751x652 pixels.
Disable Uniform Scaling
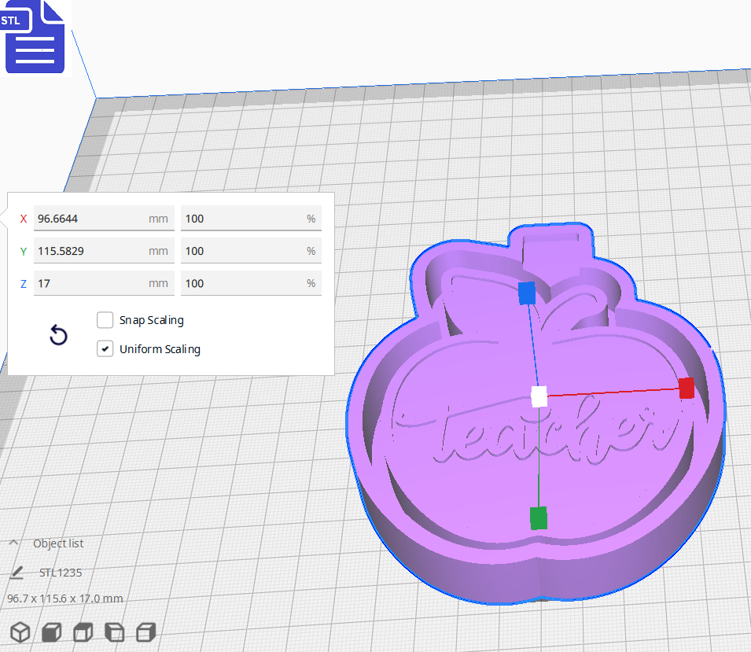(x=105, y=348)
